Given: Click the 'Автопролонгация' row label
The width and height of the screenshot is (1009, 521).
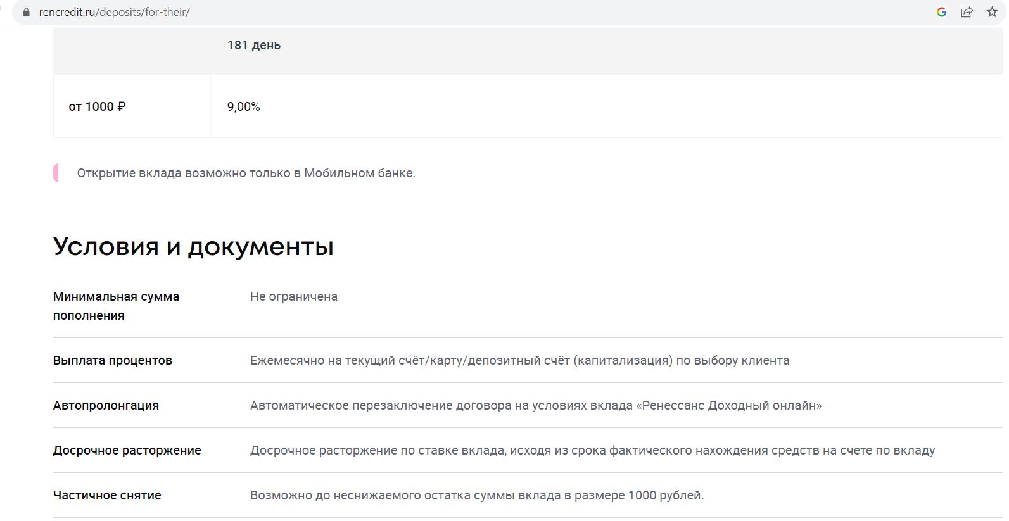Looking at the screenshot, I should 106,405.
